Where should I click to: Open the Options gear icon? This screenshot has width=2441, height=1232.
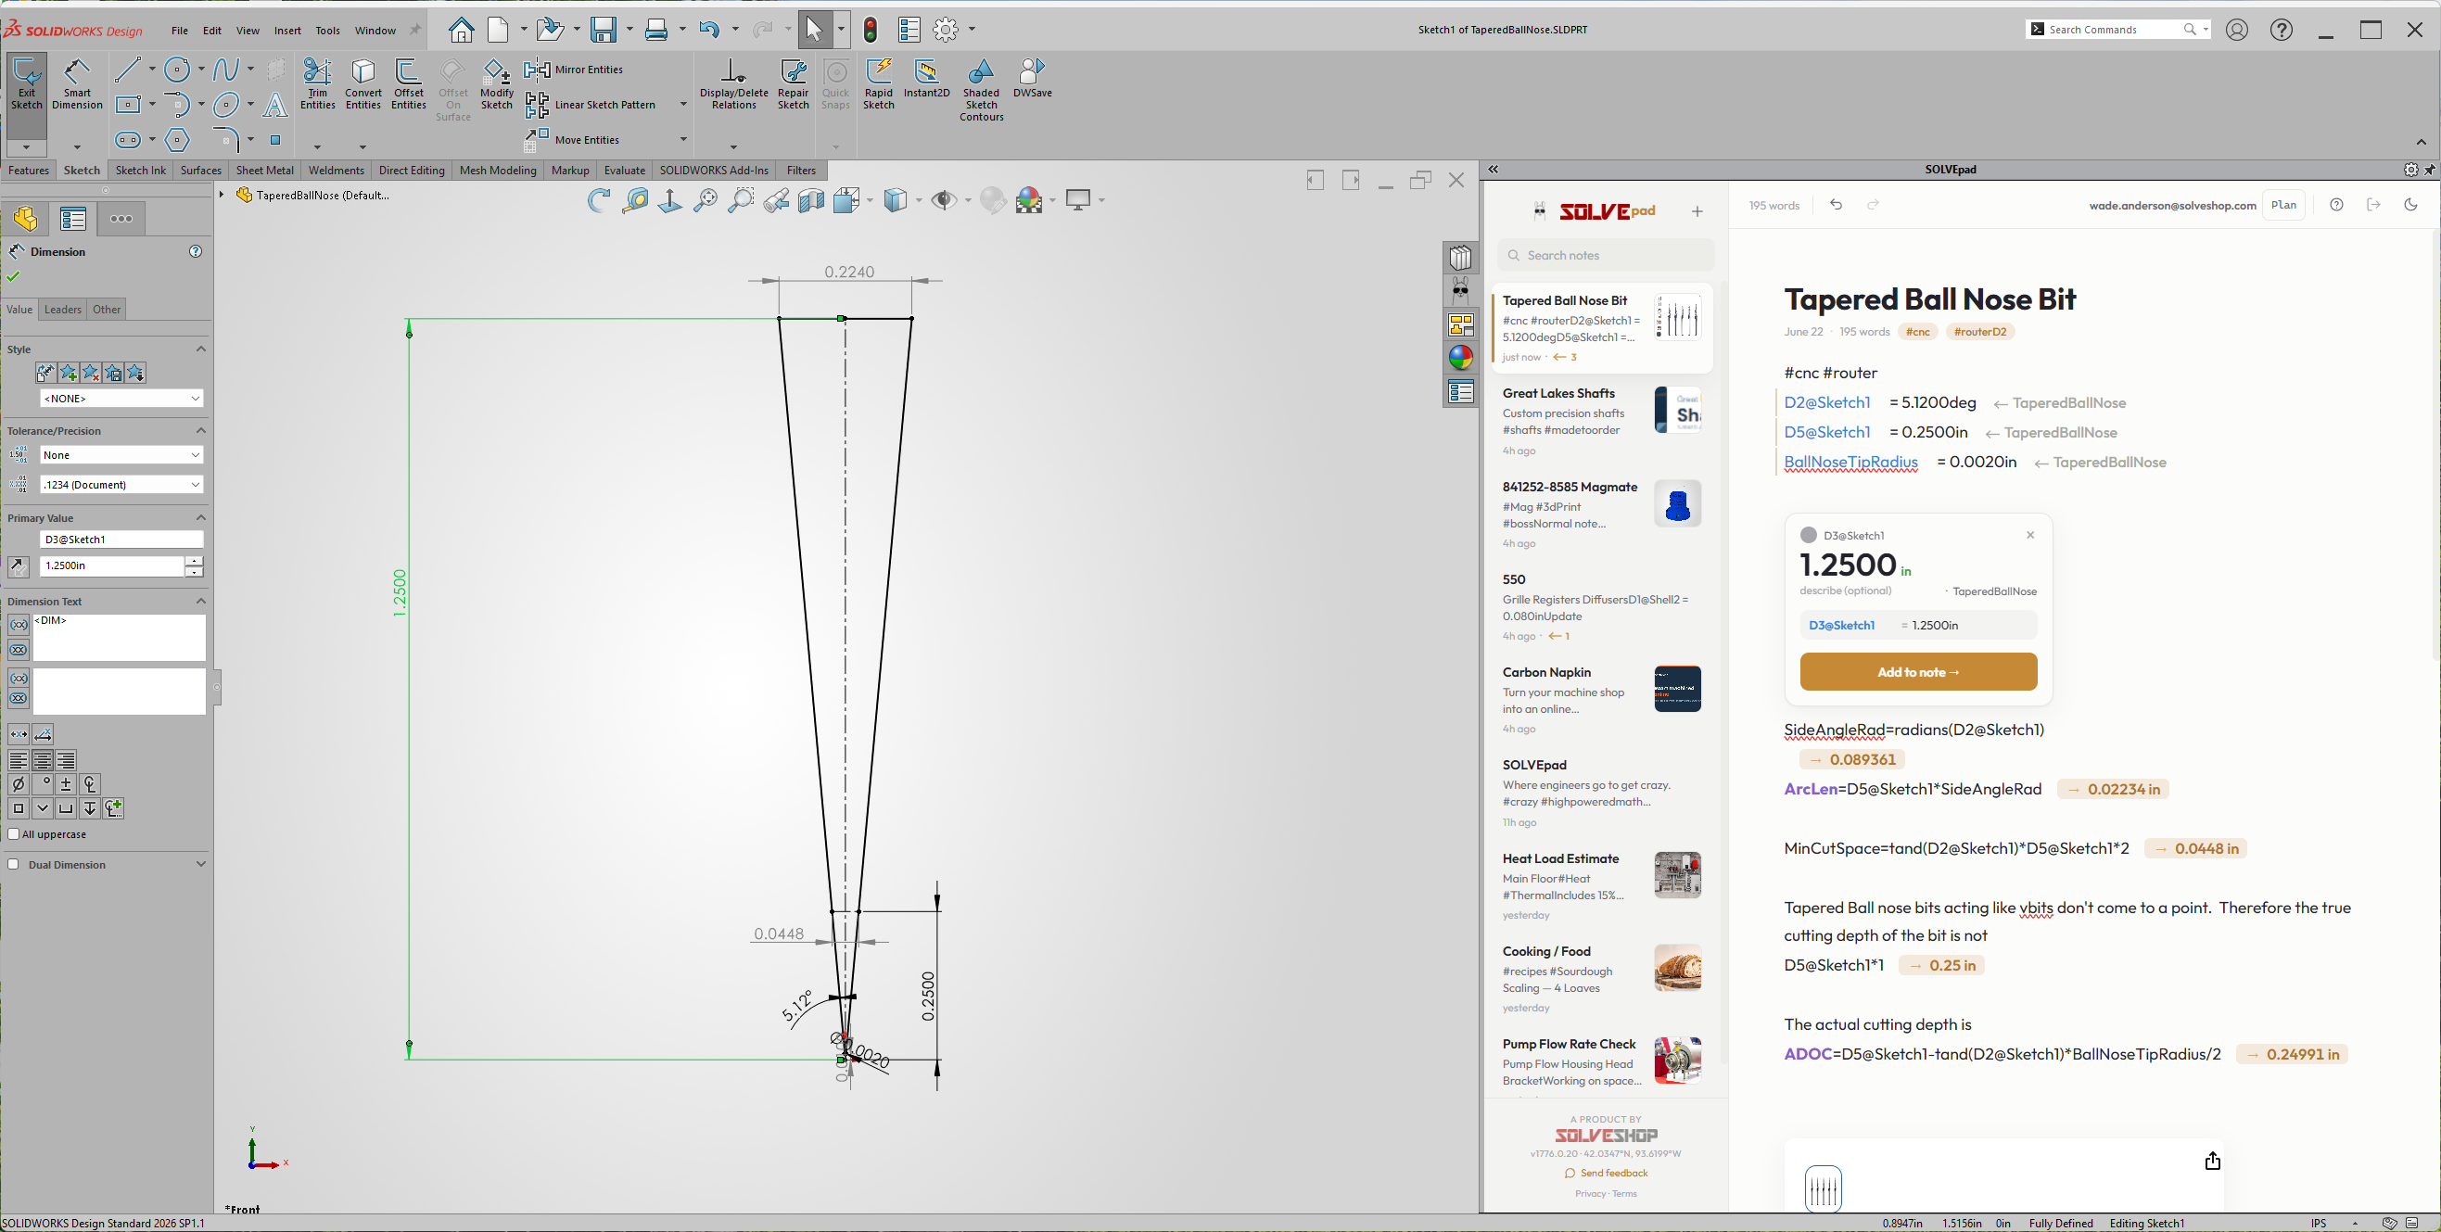pyautogui.click(x=946, y=30)
